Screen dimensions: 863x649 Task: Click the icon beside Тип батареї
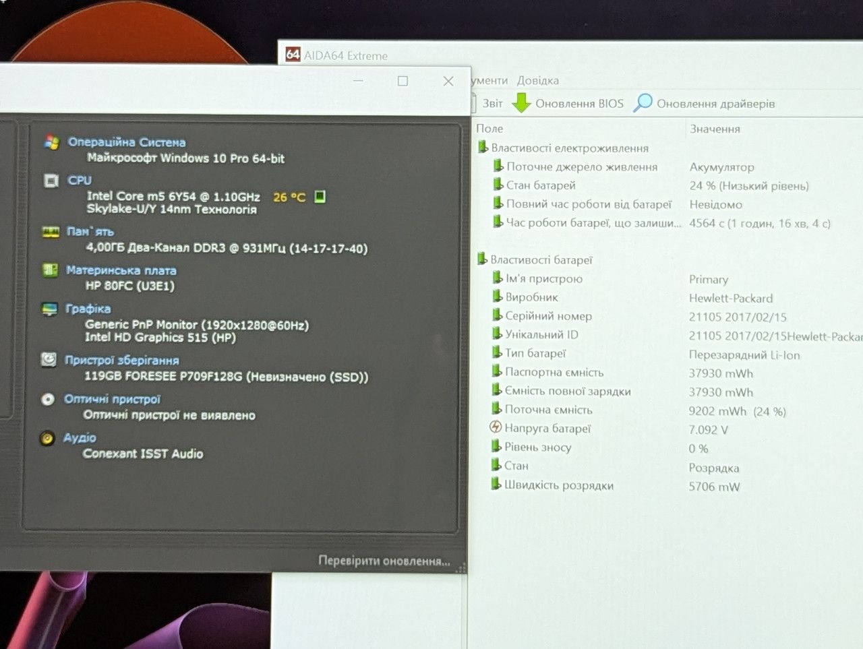point(498,352)
